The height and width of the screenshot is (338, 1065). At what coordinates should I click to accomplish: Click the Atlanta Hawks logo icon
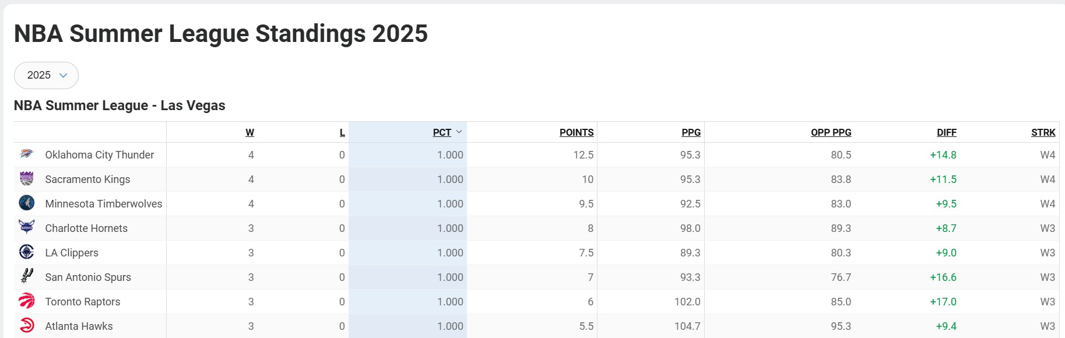pyautogui.click(x=26, y=326)
